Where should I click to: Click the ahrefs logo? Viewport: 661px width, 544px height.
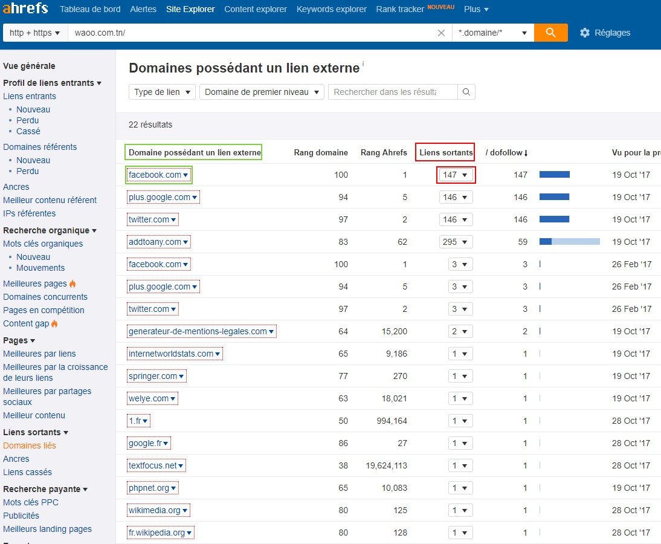(25, 8)
